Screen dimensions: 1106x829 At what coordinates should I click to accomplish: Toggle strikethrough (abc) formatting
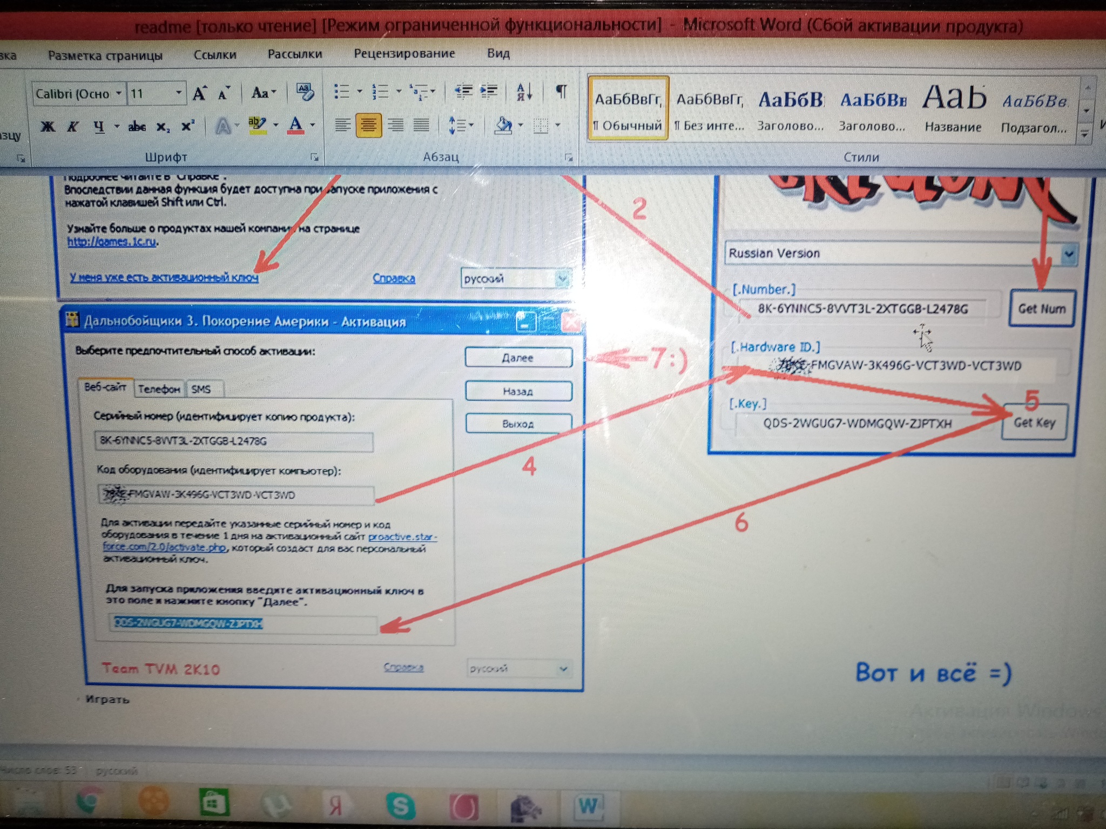[137, 127]
